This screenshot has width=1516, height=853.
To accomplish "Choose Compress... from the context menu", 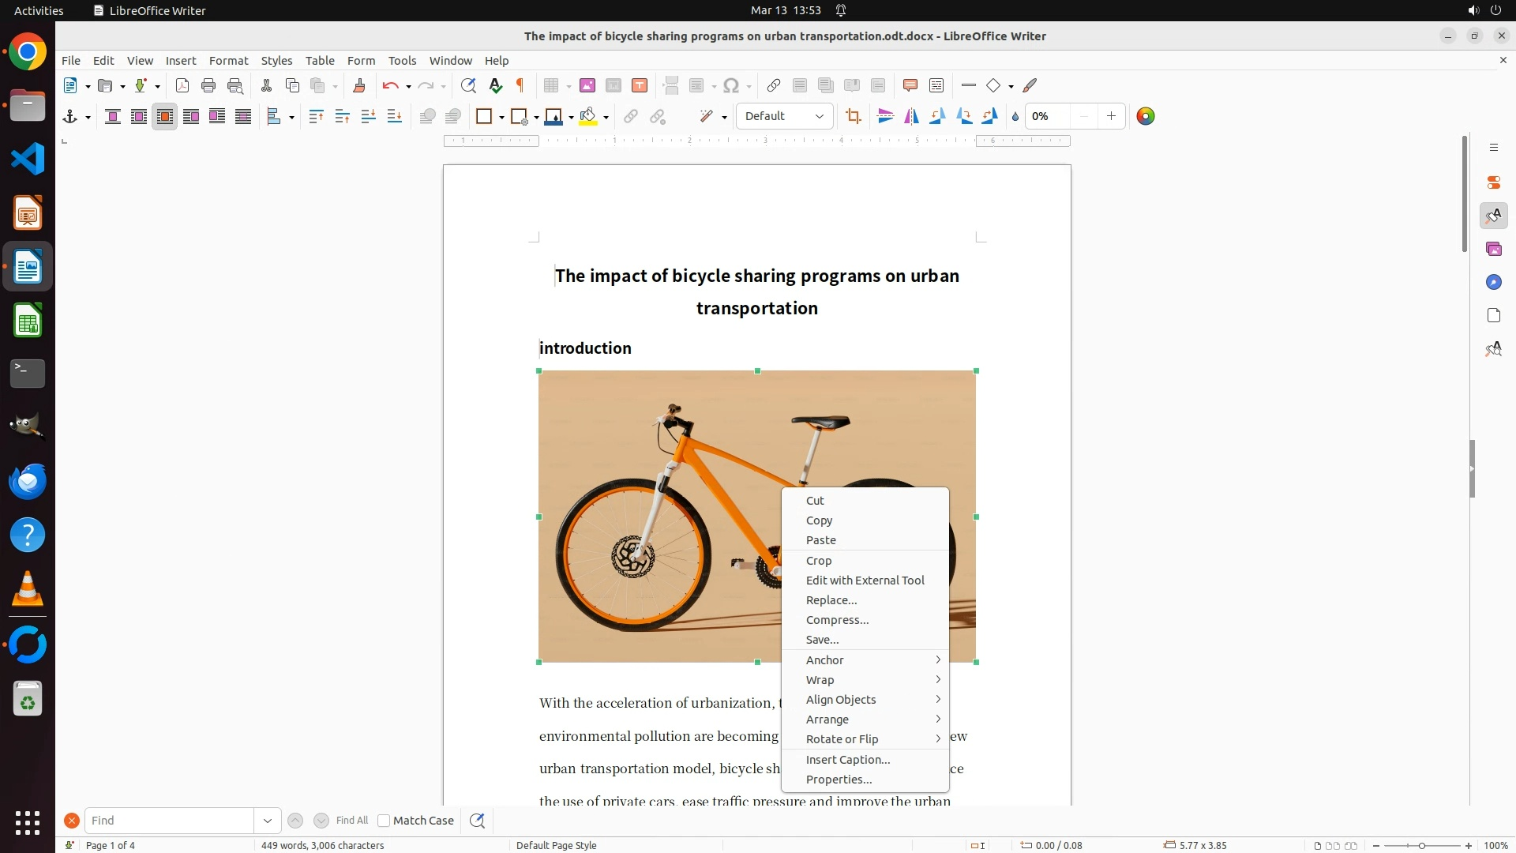I will 837,620.
